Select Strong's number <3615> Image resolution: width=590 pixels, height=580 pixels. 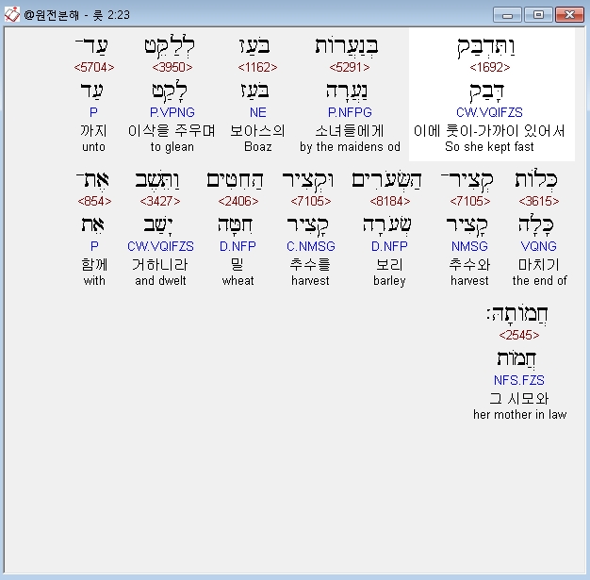(x=538, y=202)
